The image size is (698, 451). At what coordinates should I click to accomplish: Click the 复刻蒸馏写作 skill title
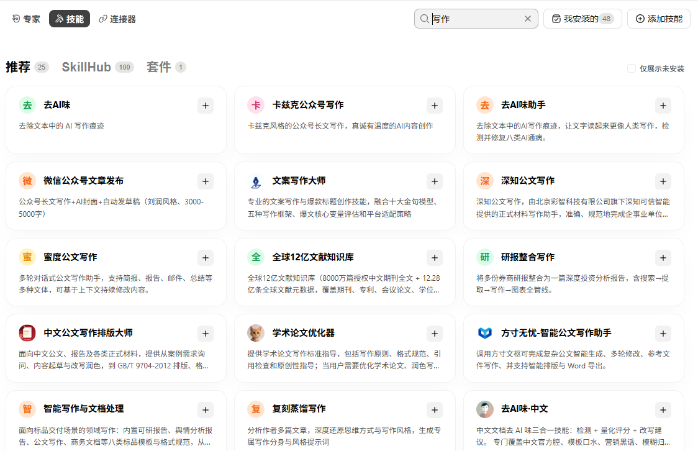click(x=299, y=409)
